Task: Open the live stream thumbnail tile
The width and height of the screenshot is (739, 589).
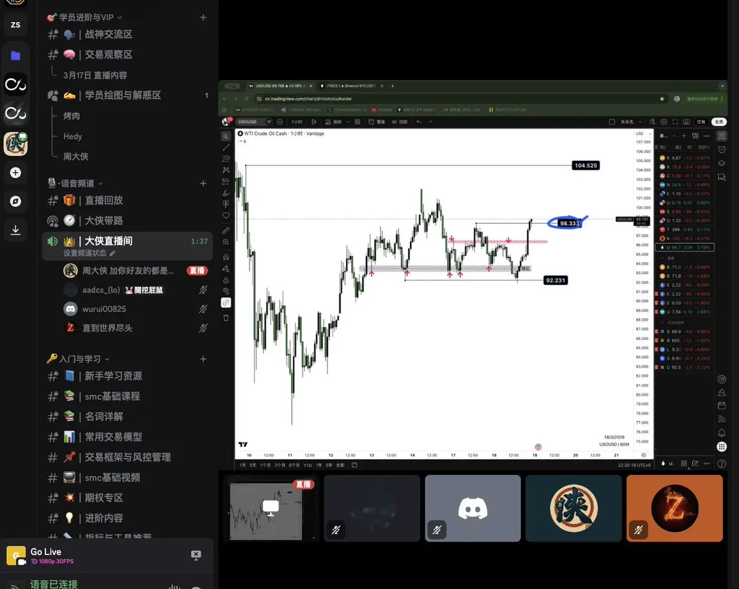Action: click(x=270, y=508)
